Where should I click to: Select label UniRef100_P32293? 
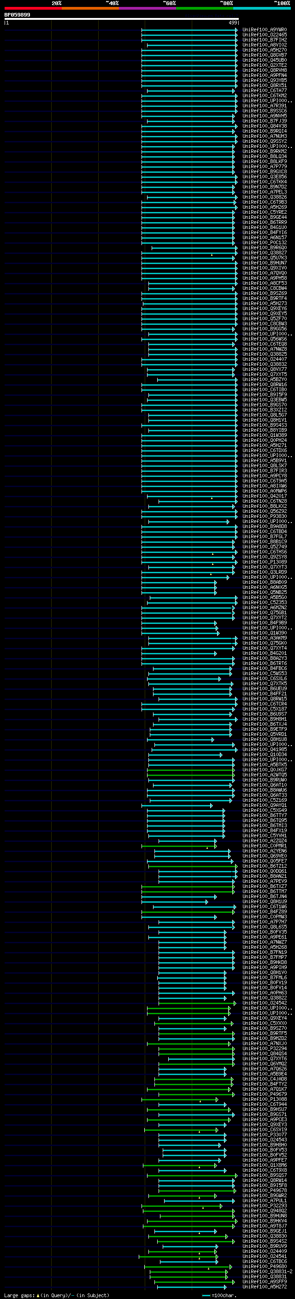tap(264, 1206)
